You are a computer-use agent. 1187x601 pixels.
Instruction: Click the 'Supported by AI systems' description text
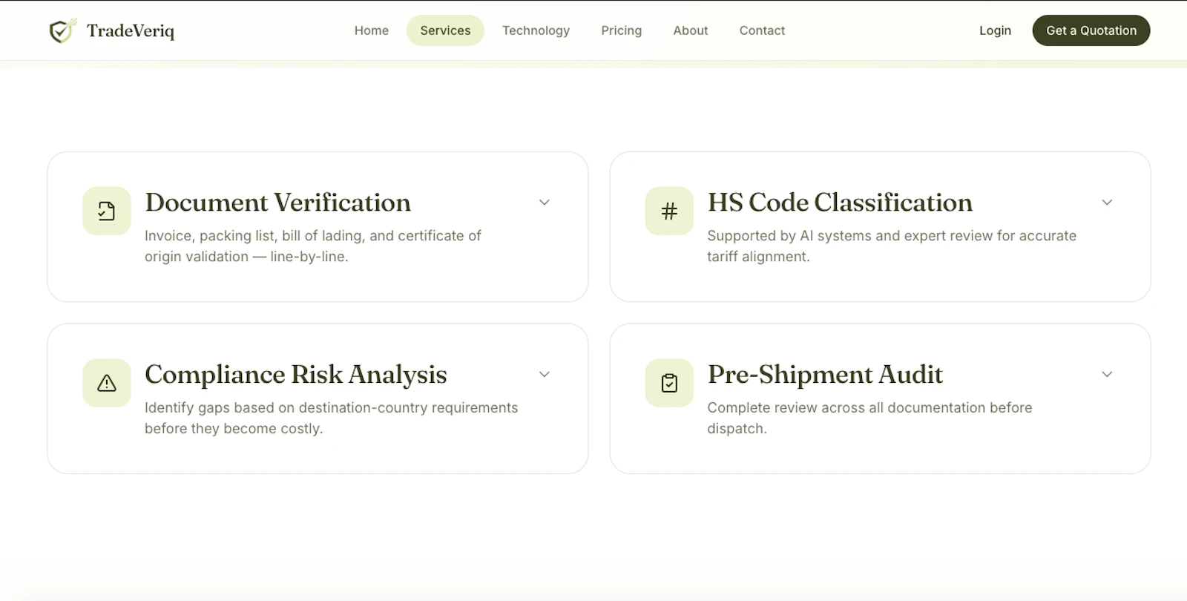[892, 246]
